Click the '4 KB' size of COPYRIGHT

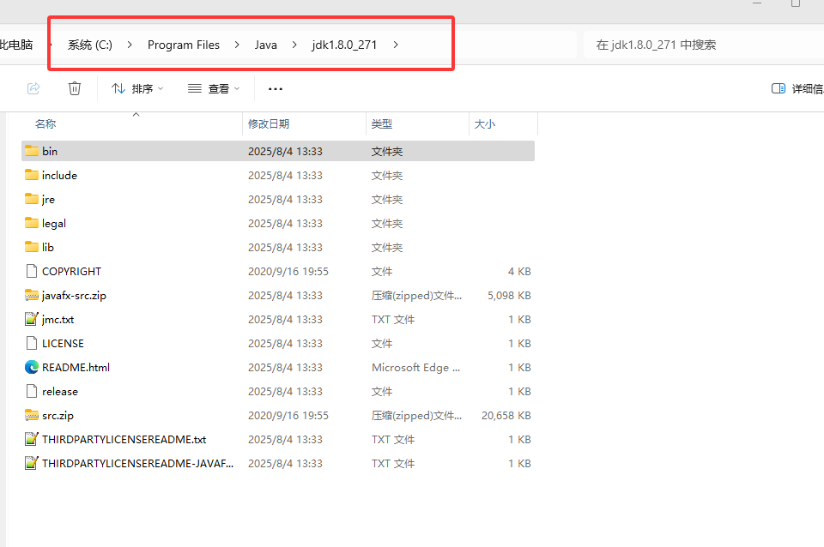coord(519,272)
